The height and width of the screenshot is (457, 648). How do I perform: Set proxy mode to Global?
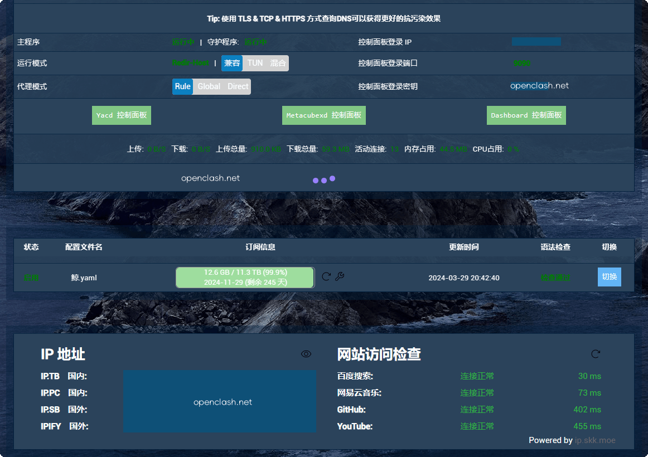209,86
